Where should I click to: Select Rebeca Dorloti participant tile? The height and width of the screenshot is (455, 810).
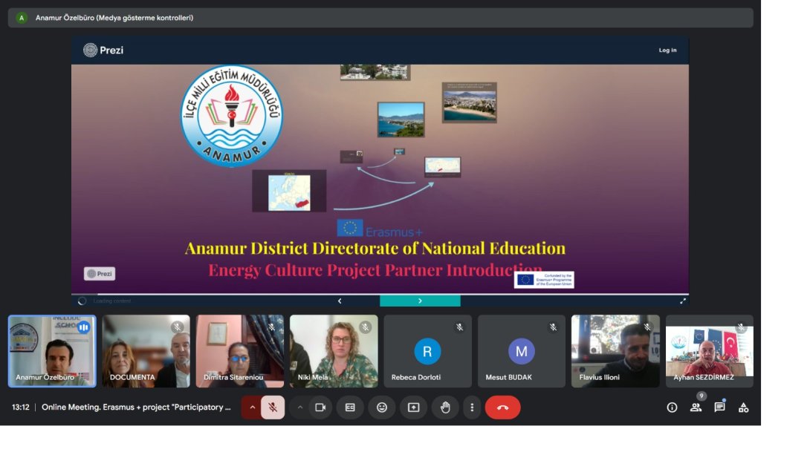point(428,351)
